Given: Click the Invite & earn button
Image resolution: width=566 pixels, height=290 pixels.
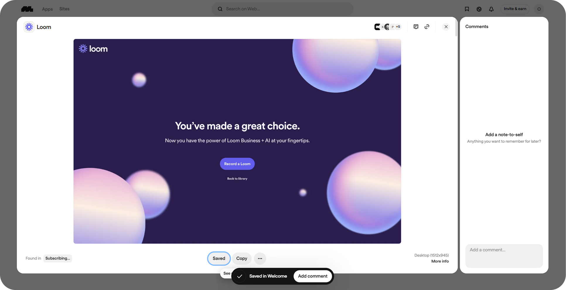Looking at the screenshot, I should [515, 9].
